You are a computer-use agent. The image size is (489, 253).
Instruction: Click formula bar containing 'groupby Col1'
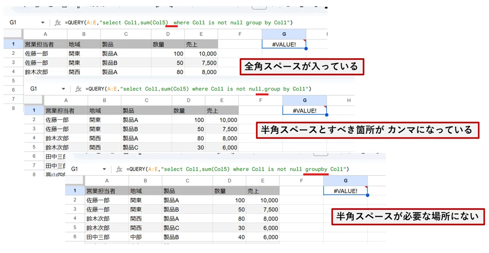[238, 169]
